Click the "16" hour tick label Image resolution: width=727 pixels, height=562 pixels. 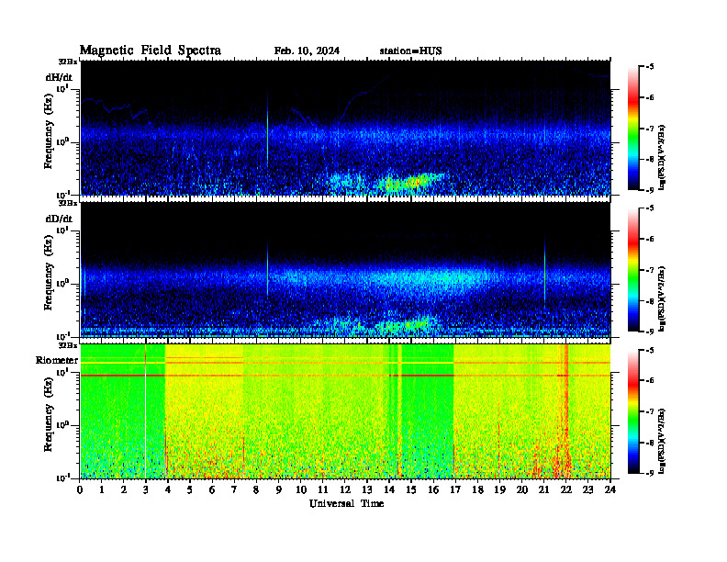pyautogui.click(x=433, y=489)
